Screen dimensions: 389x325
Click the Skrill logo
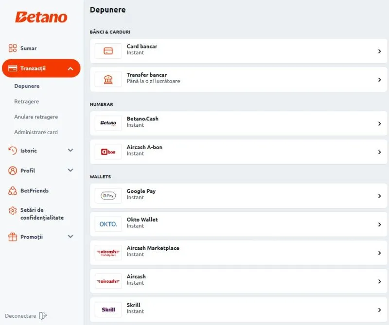pyautogui.click(x=108, y=309)
